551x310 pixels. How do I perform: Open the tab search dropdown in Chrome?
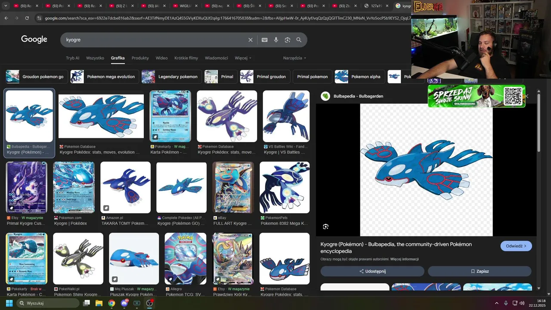pyautogui.click(x=5, y=6)
